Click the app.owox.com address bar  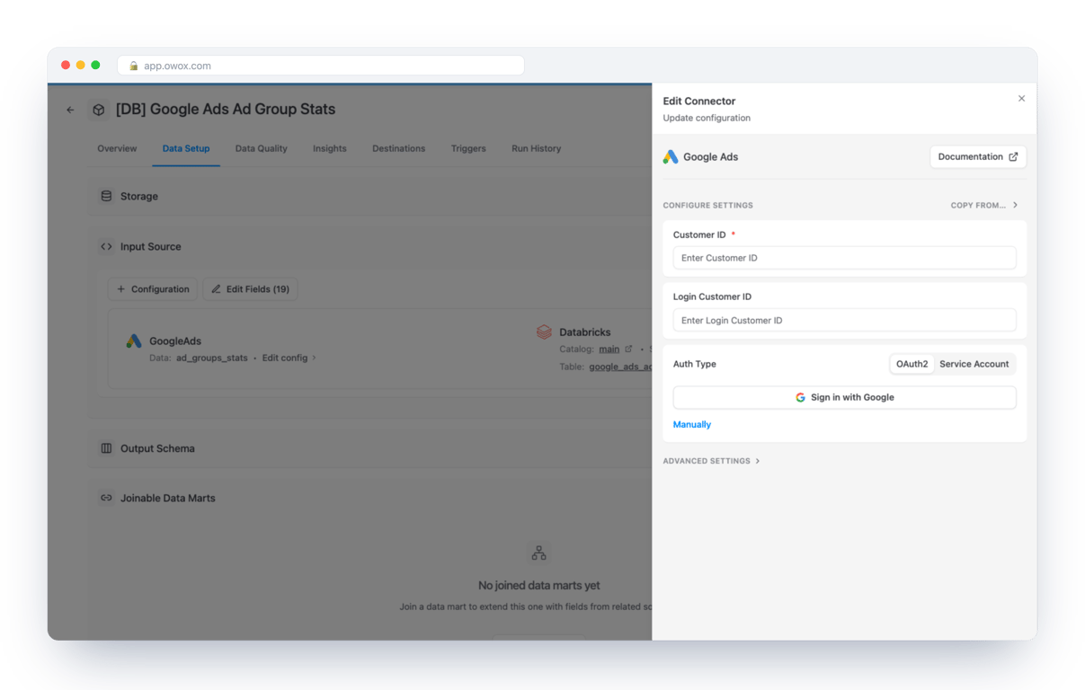pyautogui.click(x=321, y=66)
